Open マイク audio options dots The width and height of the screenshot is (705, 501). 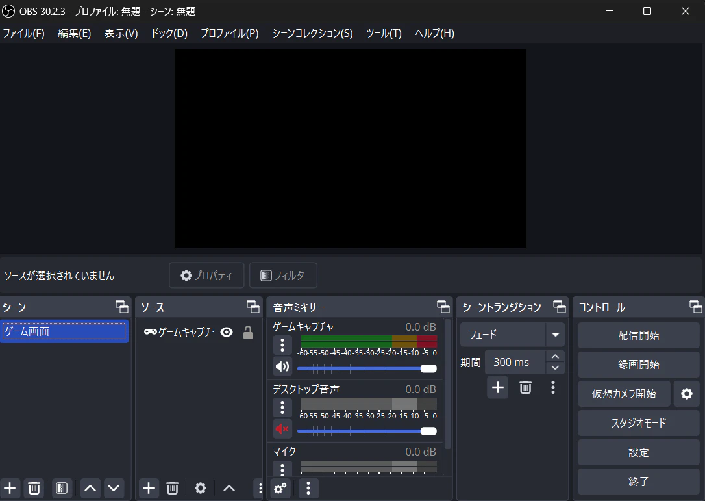[x=282, y=468]
